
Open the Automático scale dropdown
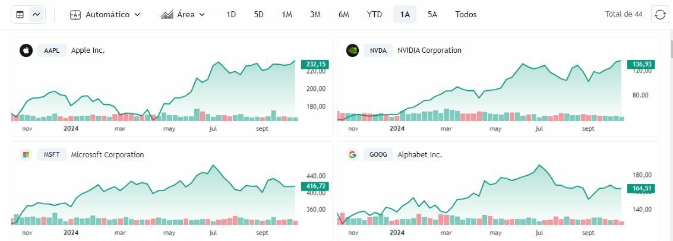(106, 15)
